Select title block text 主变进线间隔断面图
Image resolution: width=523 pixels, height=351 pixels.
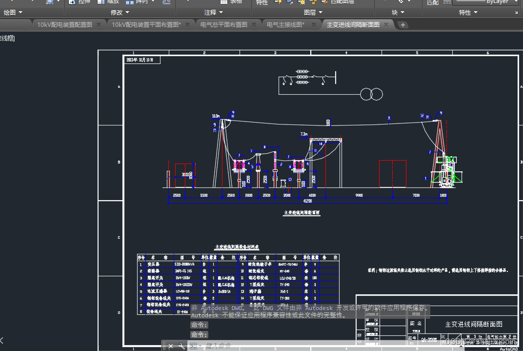coord(474,324)
